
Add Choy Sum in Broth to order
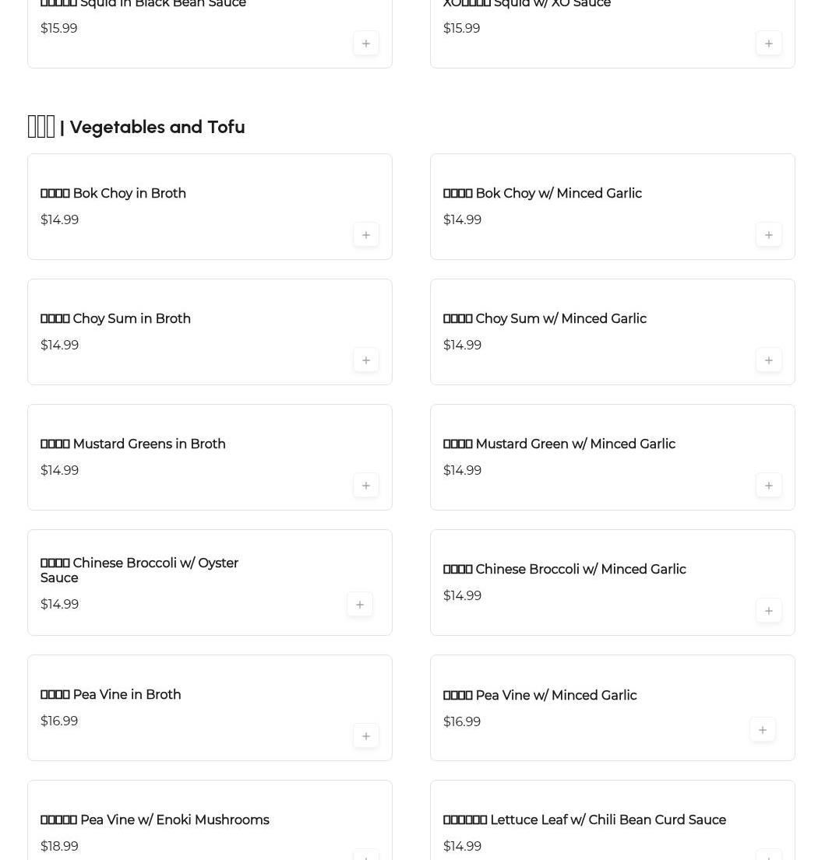click(x=366, y=360)
